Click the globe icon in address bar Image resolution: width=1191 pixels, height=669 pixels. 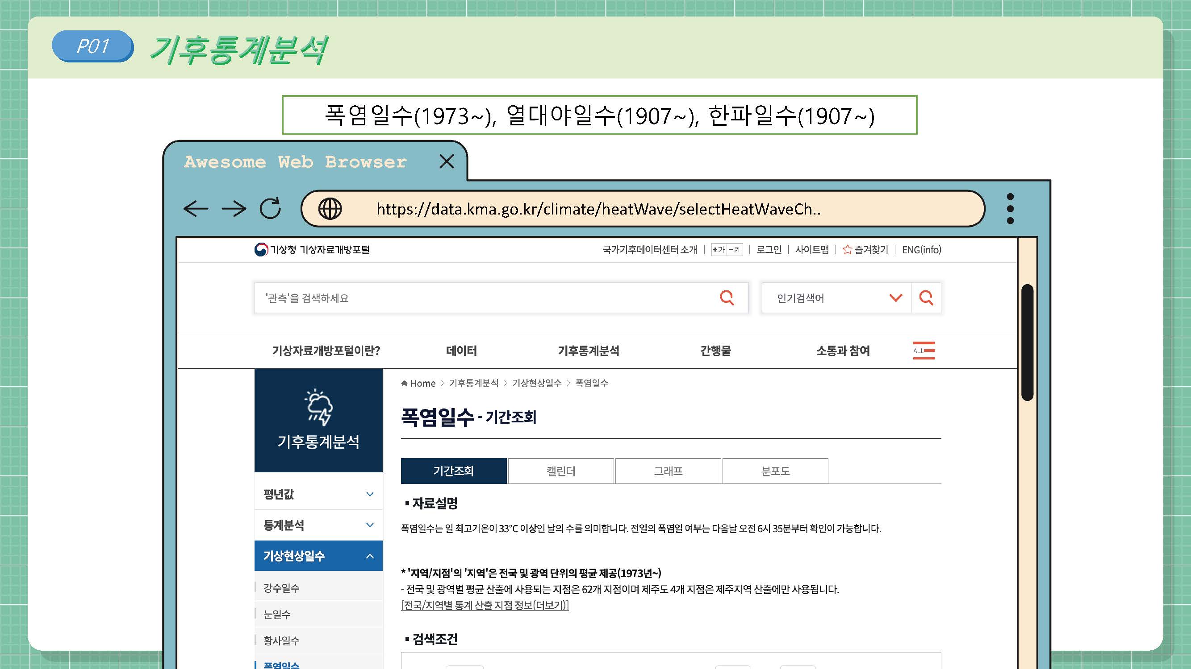[x=330, y=209]
